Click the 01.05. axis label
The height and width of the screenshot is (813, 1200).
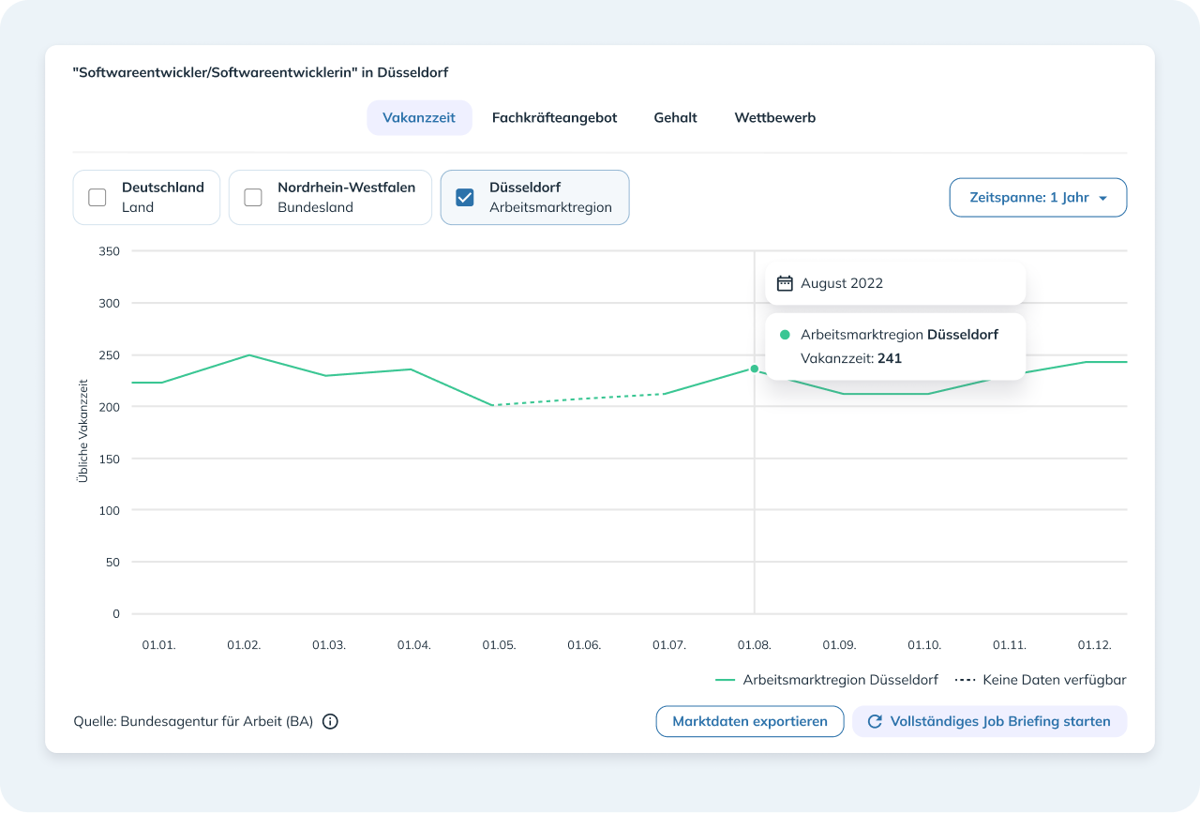[499, 645]
